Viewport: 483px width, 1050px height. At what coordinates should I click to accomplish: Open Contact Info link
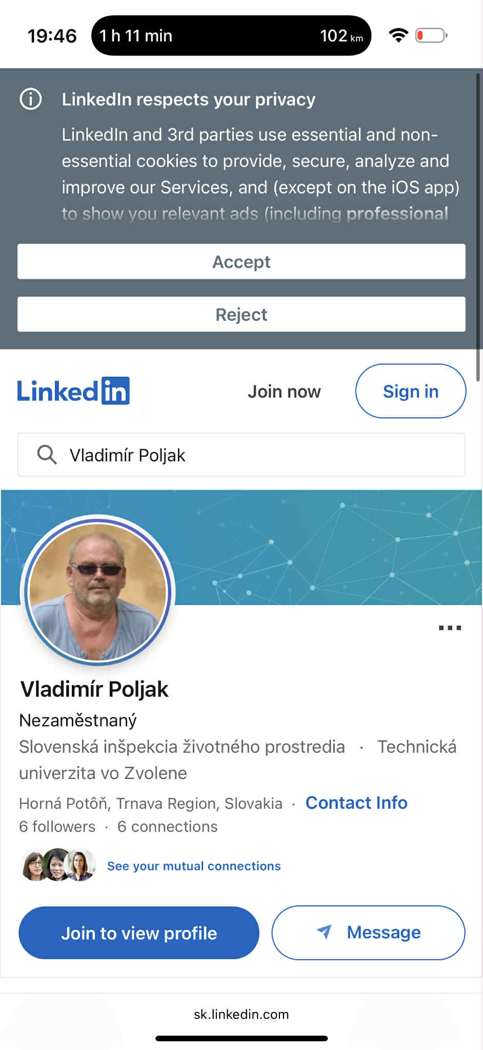click(356, 803)
